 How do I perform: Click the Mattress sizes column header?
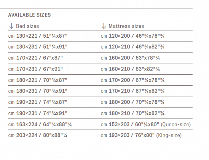pos(126,26)
